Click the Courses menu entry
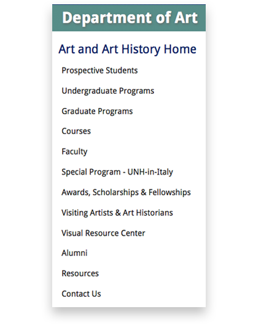The image size is (261, 328). [76, 131]
